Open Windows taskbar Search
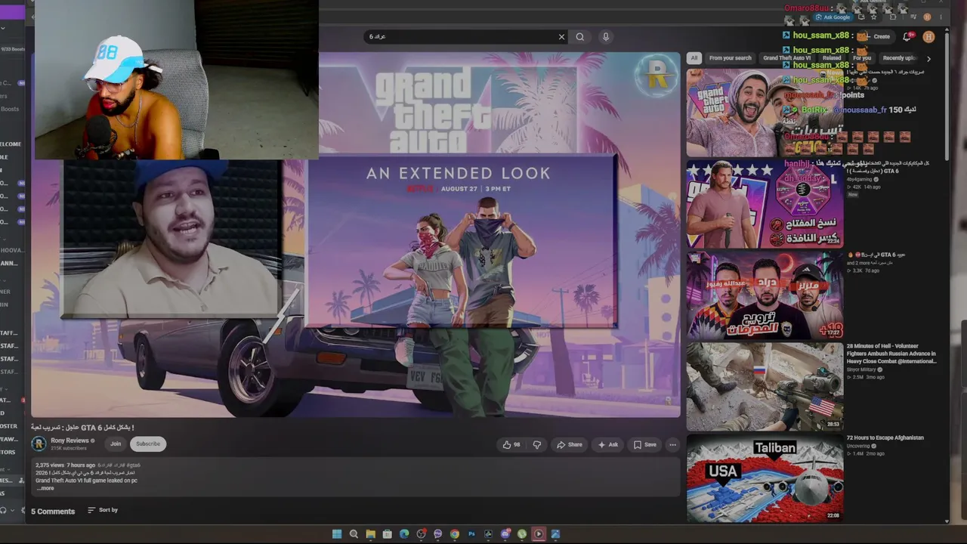This screenshot has width=967, height=544. click(354, 534)
